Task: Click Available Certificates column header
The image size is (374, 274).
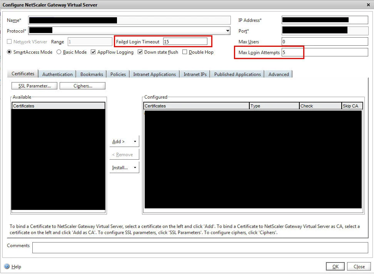Action: pos(58,106)
